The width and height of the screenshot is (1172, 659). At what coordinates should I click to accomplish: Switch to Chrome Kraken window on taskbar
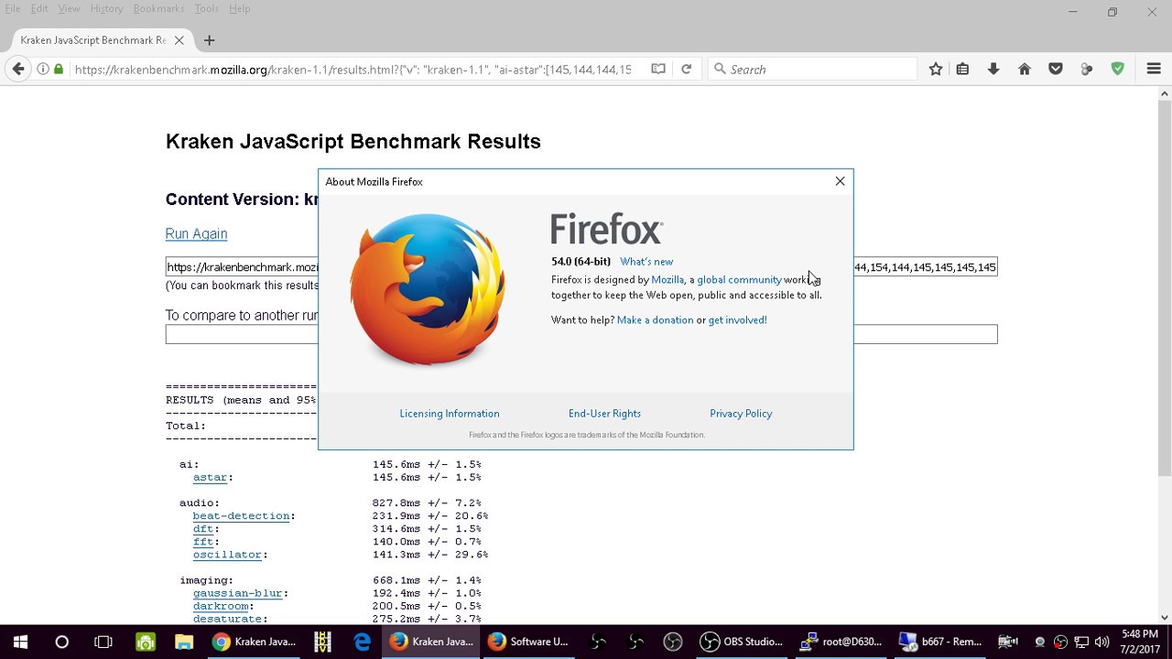coord(254,642)
